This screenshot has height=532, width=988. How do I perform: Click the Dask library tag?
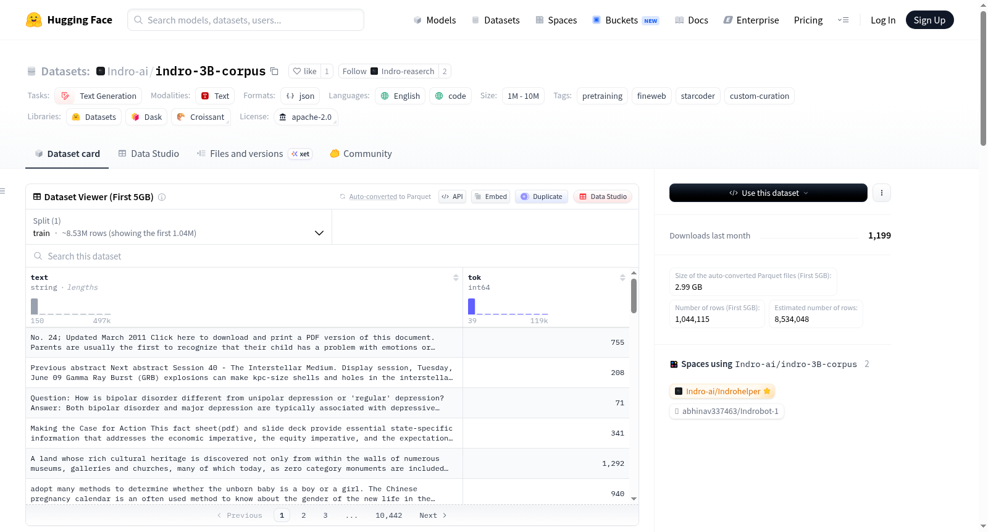point(146,117)
